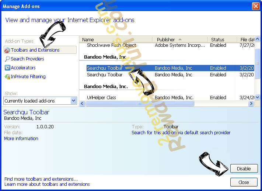Select the second, unhighlighted Searchqu Toolbar row
This screenshot has height=191, width=262.
coord(170,75)
